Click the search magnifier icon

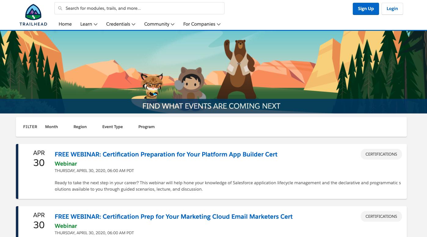pyautogui.click(x=60, y=8)
